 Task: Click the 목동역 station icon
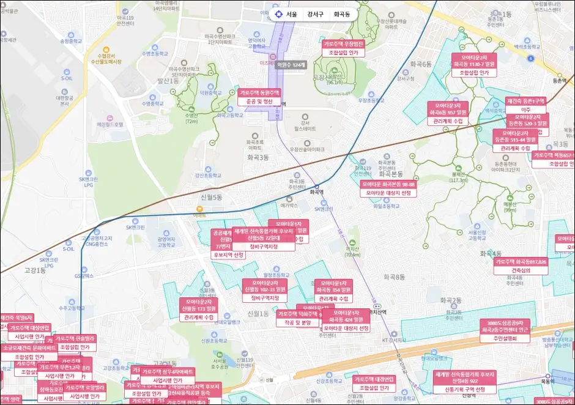coord(548,376)
